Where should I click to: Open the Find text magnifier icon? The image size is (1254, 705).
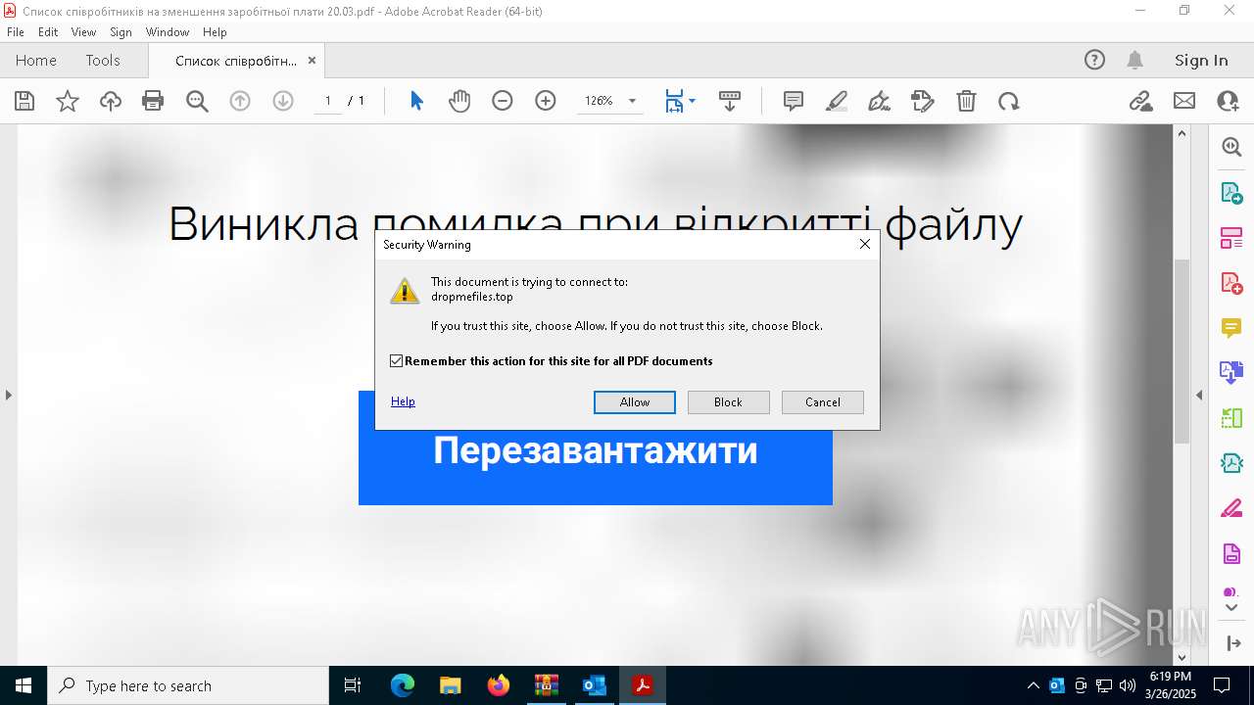coord(197,101)
